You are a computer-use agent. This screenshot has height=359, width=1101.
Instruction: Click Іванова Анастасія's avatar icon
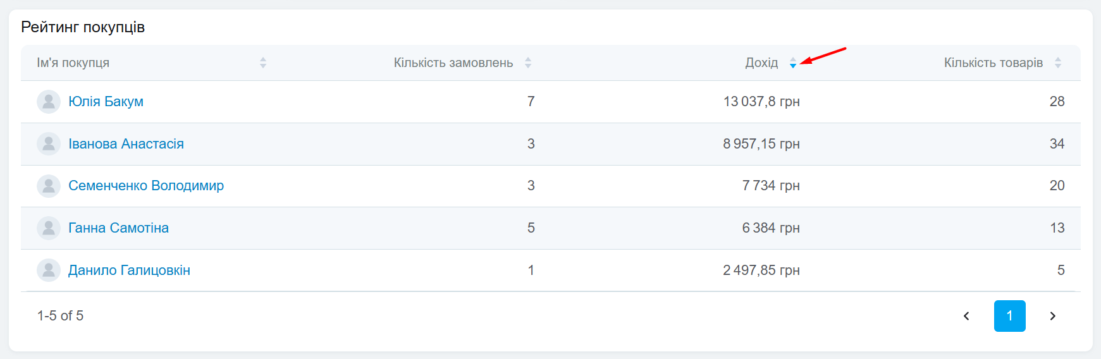click(49, 144)
